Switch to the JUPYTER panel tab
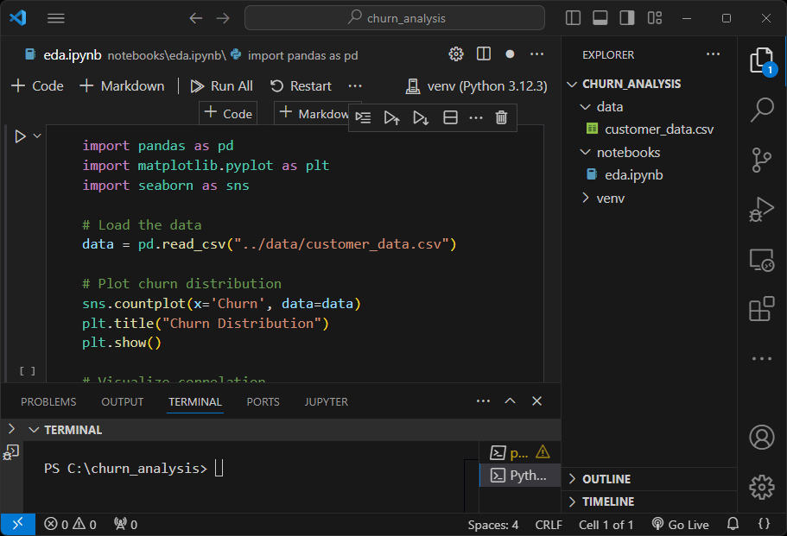This screenshot has height=536, width=787. click(x=326, y=402)
